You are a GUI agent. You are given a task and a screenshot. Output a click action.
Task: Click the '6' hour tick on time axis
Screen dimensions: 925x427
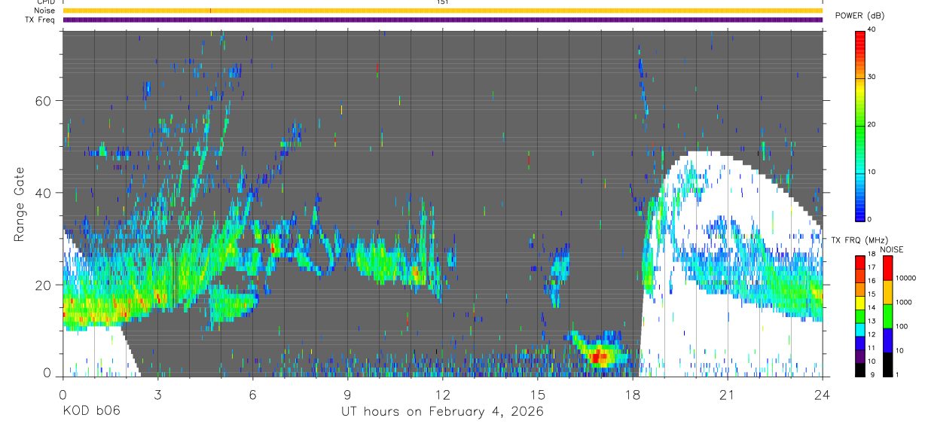coord(253,394)
